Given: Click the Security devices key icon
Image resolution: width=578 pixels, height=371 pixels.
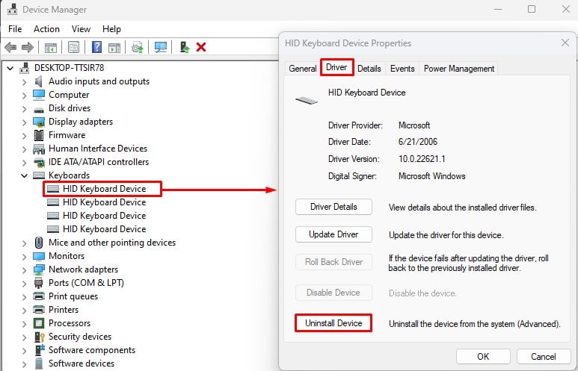Looking at the screenshot, I should click(39, 337).
